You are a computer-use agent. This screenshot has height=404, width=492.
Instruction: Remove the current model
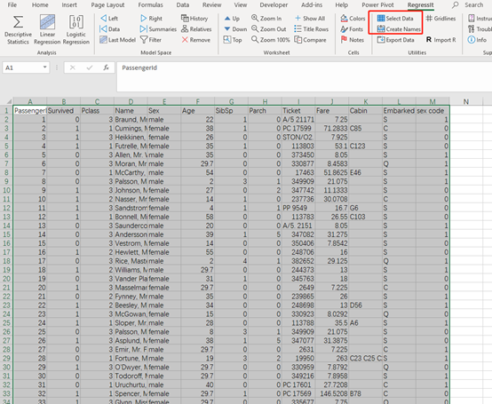195,40
